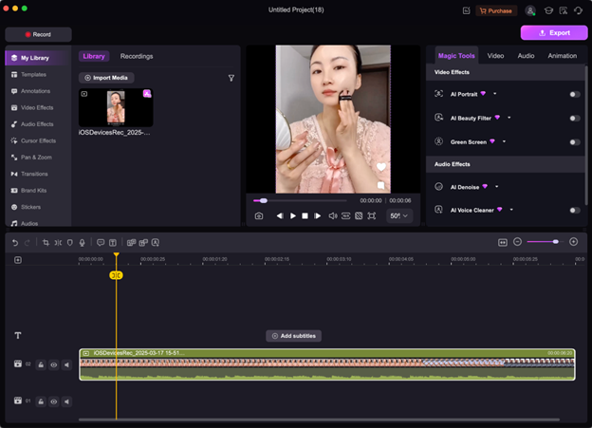This screenshot has height=428, width=592.
Task: Select the iOSDevicesRec clip on timeline
Action: click(327, 364)
